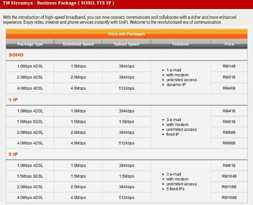Click the SOHO section heading
253x205 pixels.
pyautogui.click(x=16, y=55)
